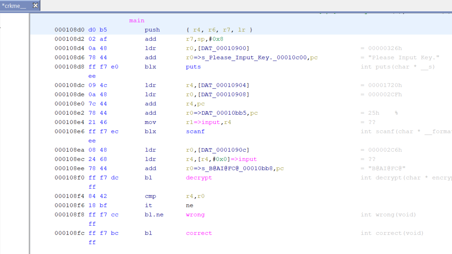Click address 000108fc
The width and height of the screenshot is (452, 254).
[x=70, y=233]
